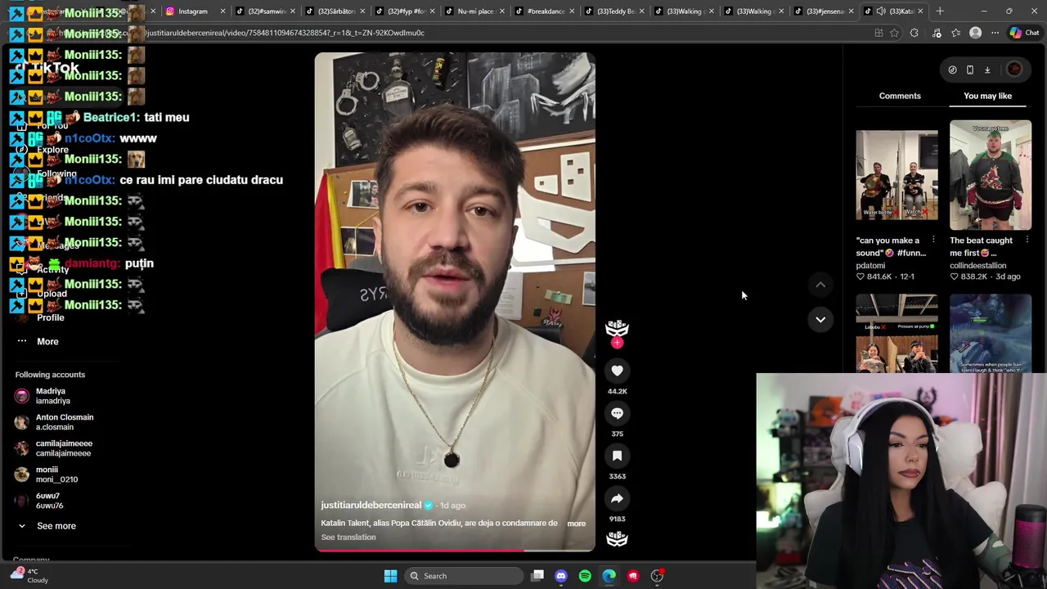The height and width of the screenshot is (589, 1047).
Task: Open Discord from the taskbar
Action: 561,576
